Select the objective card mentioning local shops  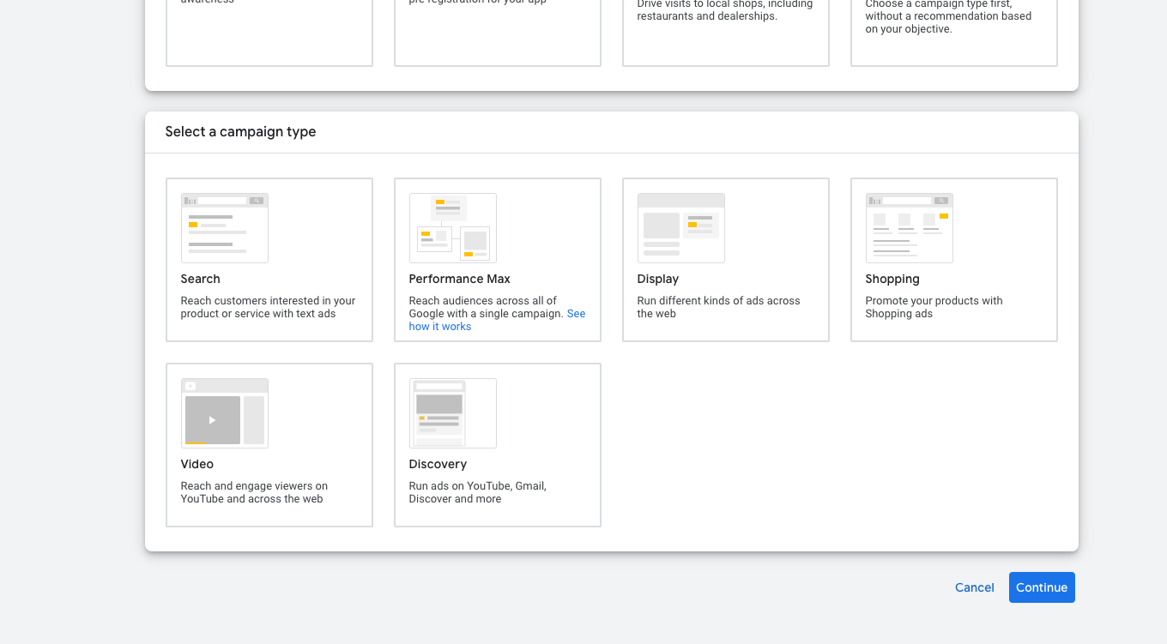click(x=726, y=33)
